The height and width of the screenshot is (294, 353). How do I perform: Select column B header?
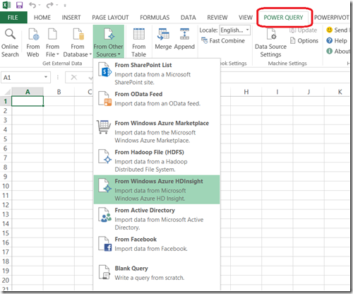[x=59, y=92]
